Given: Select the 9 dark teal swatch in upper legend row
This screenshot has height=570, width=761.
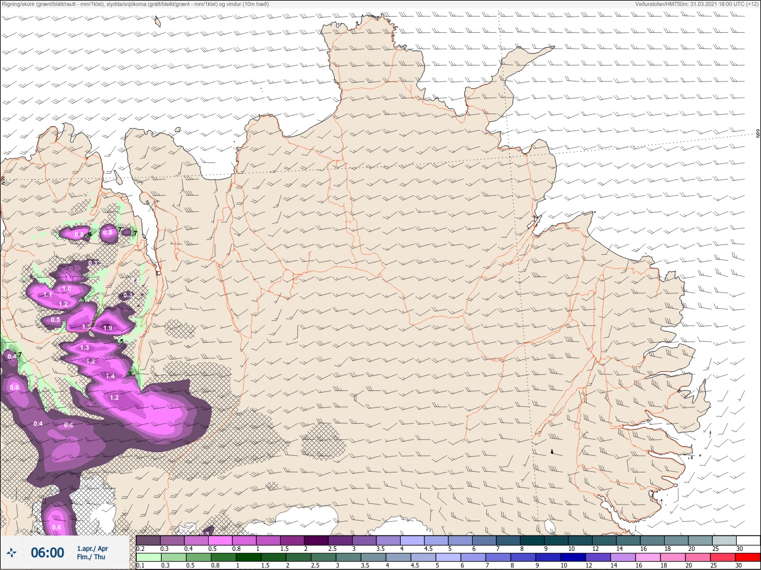Looking at the screenshot, I should pos(556,540).
